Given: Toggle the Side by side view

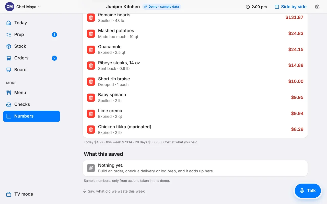Looking at the screenshot, I should 290,7.
